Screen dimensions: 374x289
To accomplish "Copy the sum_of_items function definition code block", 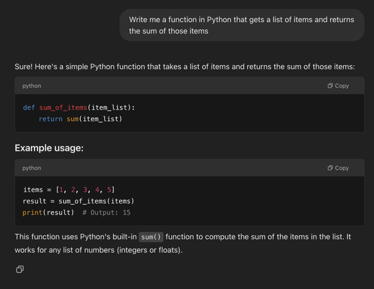I will click(338, 86).
